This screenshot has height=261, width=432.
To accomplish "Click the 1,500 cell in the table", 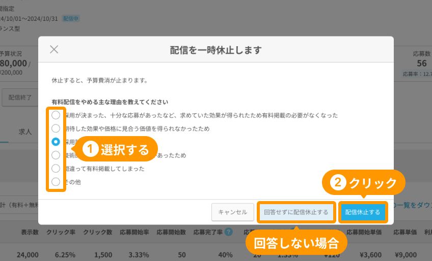I will click(x=103, y=255).
